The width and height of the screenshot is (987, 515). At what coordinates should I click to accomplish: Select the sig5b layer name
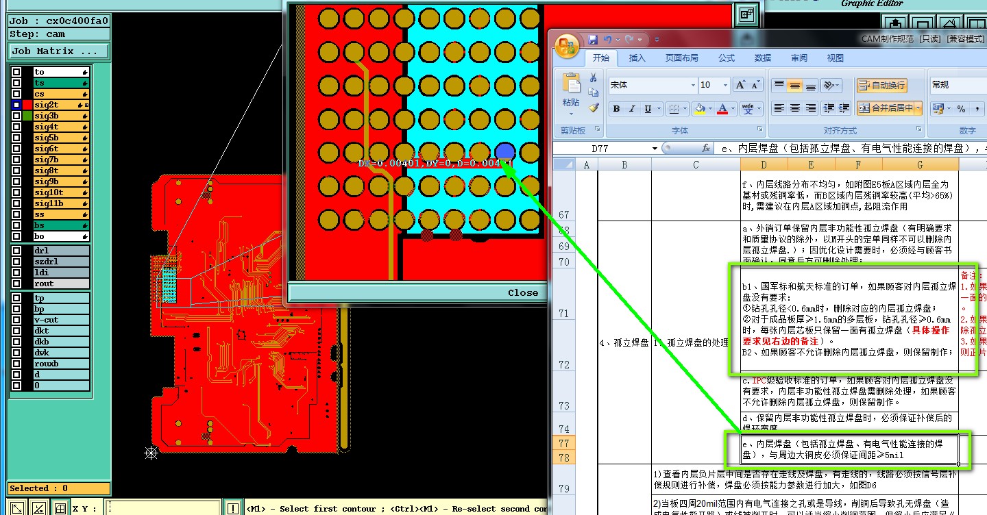point(61,138)
